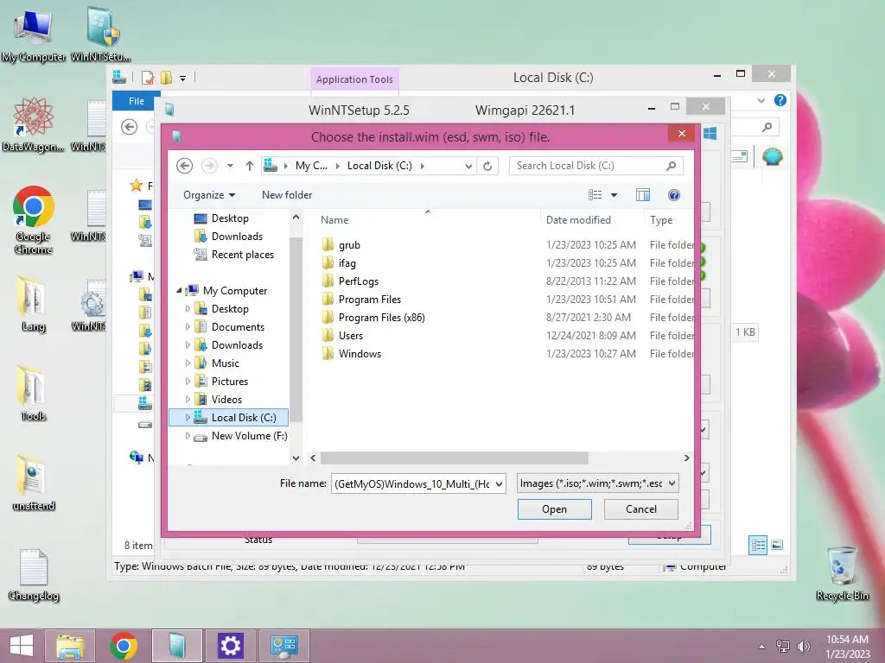This screenshot has width=885, height=663.
Task: Select the Tools folder on desktop
Action: coord(34,394)
